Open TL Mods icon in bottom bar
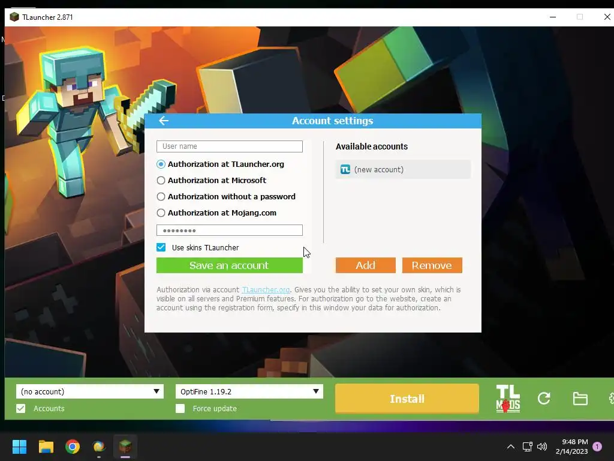Screen dimensions: 614x461 click(508, 399)
